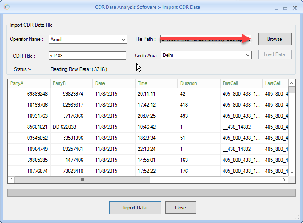Click the horizontal scrollbar left arrow
The image size is (303, 223).
[x=11, y=180]
